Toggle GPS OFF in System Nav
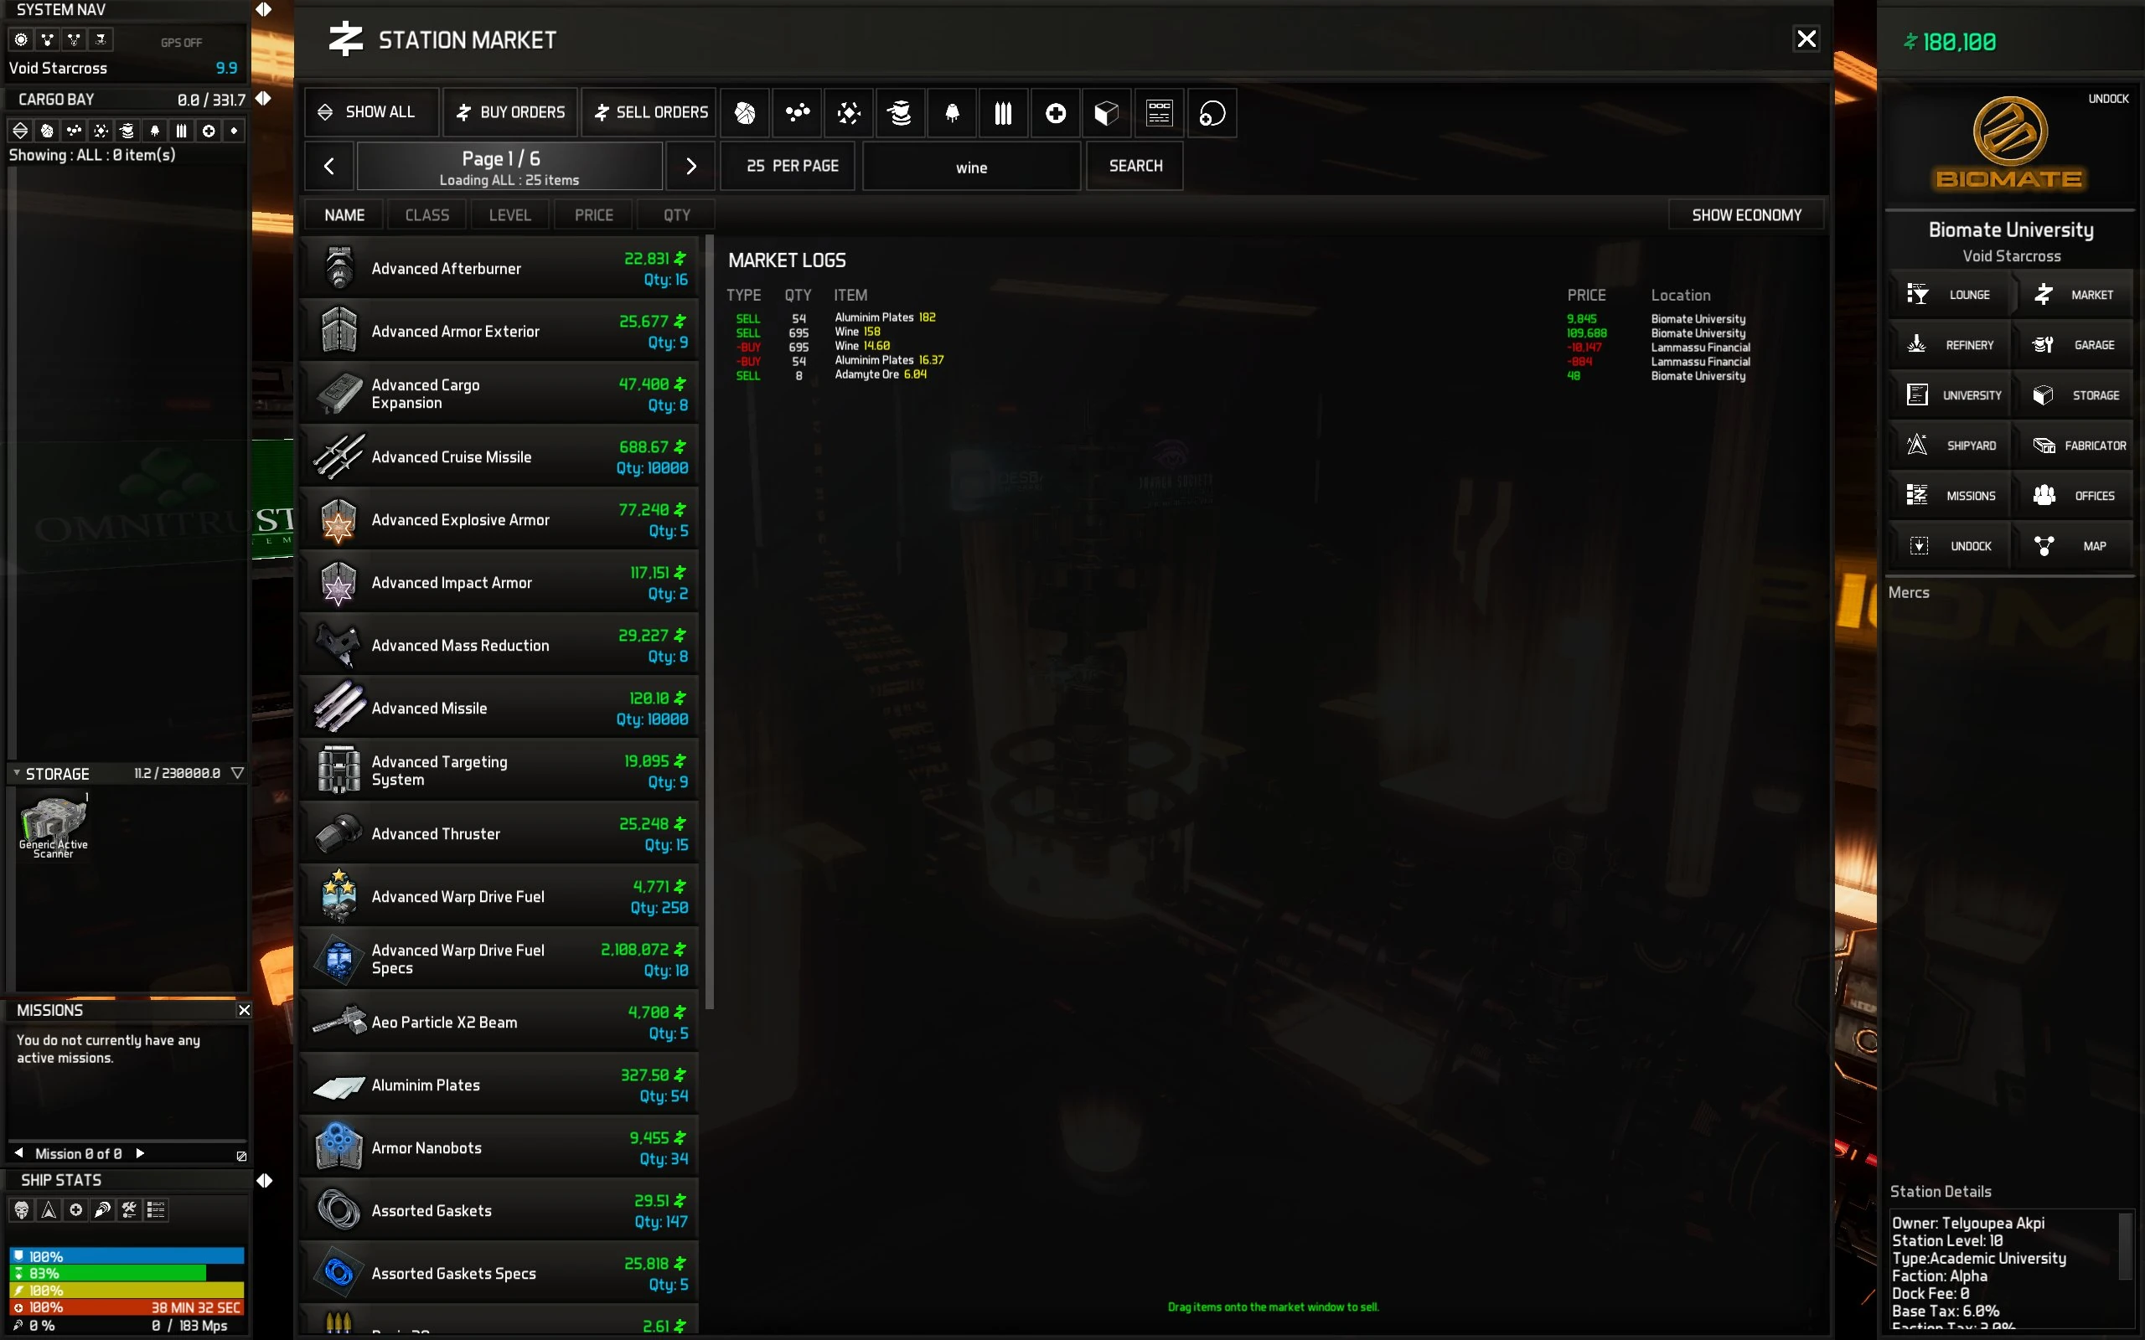Viewport: 2145px width, 1340px height. 181,43
